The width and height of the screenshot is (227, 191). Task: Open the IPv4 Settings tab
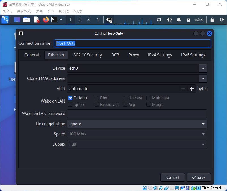click(160, 55)
